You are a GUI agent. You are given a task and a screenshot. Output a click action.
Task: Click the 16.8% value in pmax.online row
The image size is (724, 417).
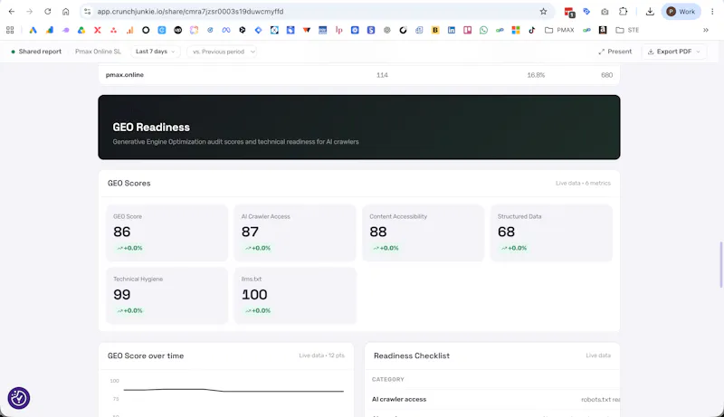click(536, 75)
